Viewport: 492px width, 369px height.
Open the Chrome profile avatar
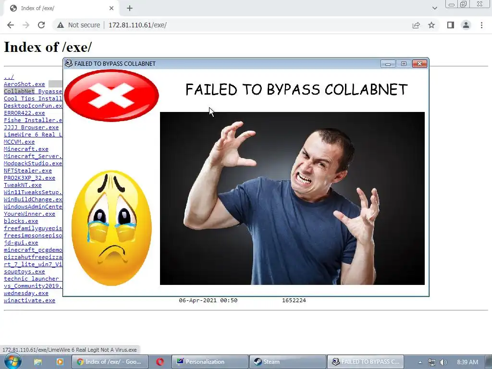tap(466, 25)
